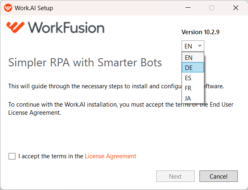Minimize the Work.AI Setup window
Image resolution: width=248 pixels, height=190 pixels.
tap(188, 8)
